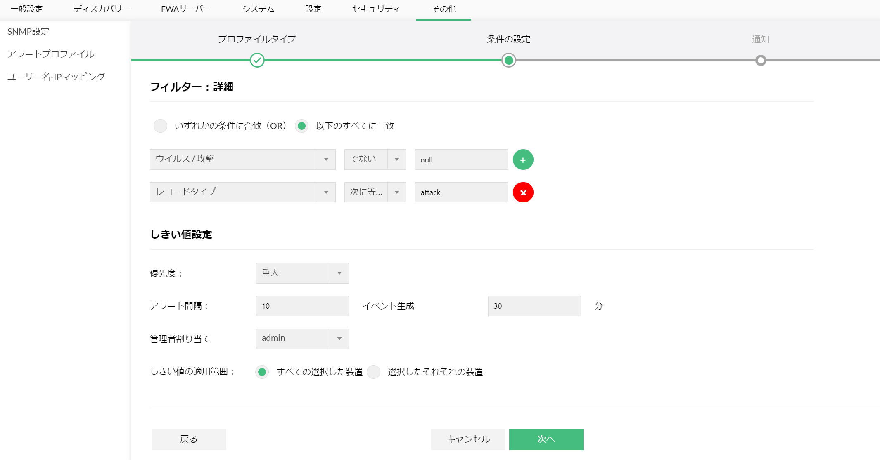Viewport: 880px width, 460px height.
Task: Select 以下のすべてに一致 radio button
Action: (302, 126)
